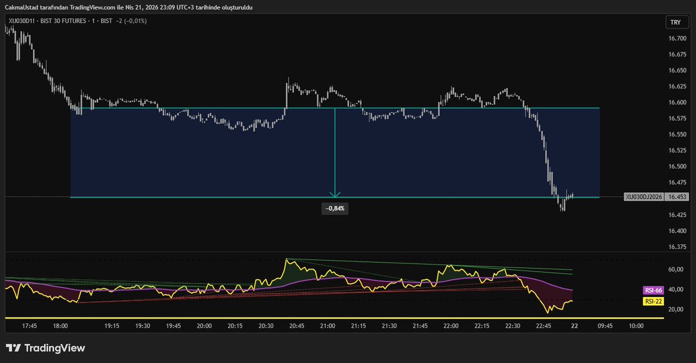Select the RSI-66 indicator label

coord(653,290)
